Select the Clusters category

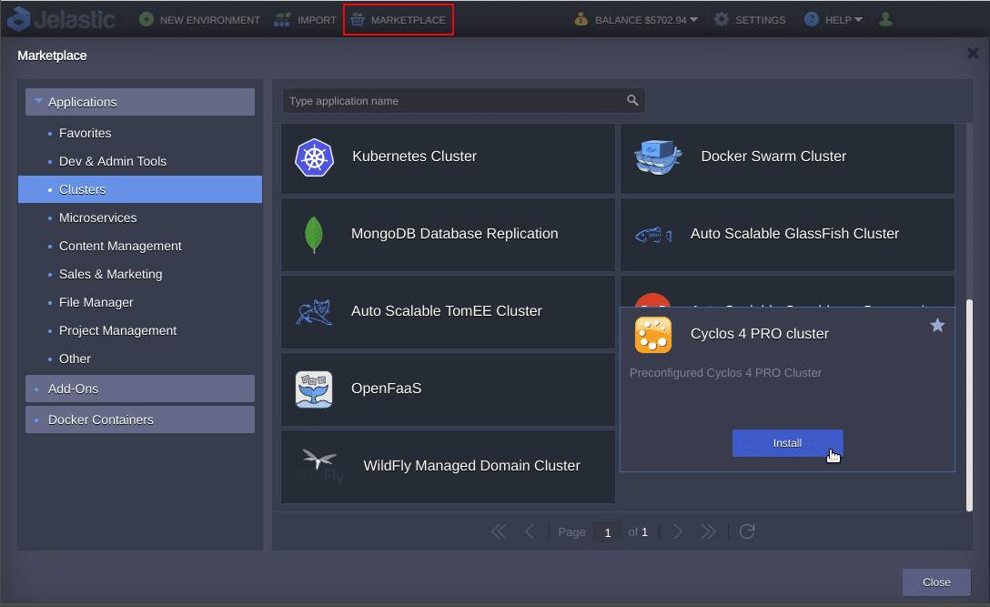(x=140, y=189)
